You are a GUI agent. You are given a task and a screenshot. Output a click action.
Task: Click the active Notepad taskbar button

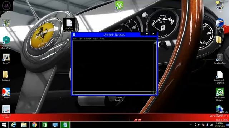(65, 125)
